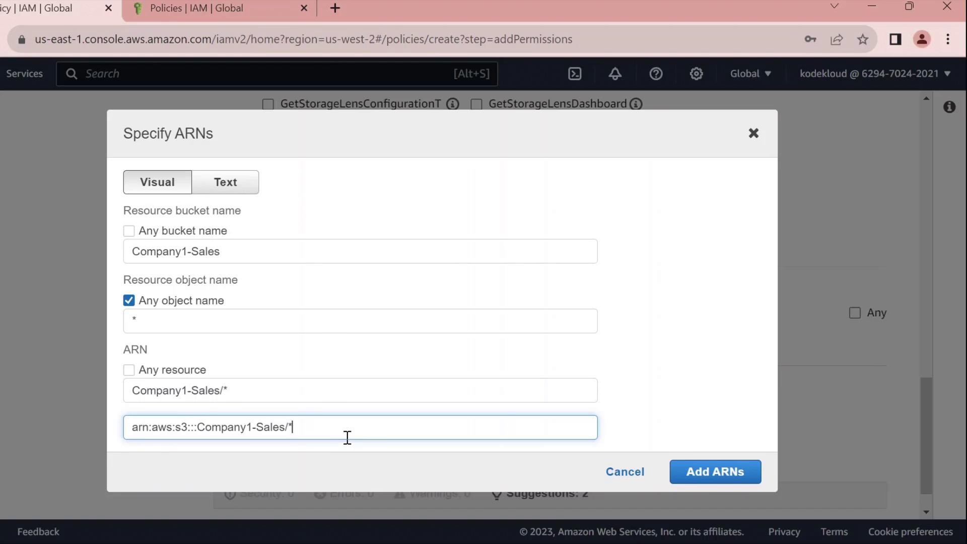Cancel the Specify ARNs dialog
967x544 pixels.
pos(625,472)
